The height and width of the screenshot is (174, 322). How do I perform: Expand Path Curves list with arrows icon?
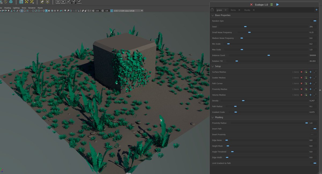click(x=315, y=84)
